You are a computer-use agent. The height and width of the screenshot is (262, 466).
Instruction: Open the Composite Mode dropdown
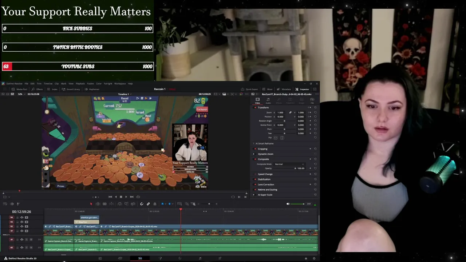[289, 164]
